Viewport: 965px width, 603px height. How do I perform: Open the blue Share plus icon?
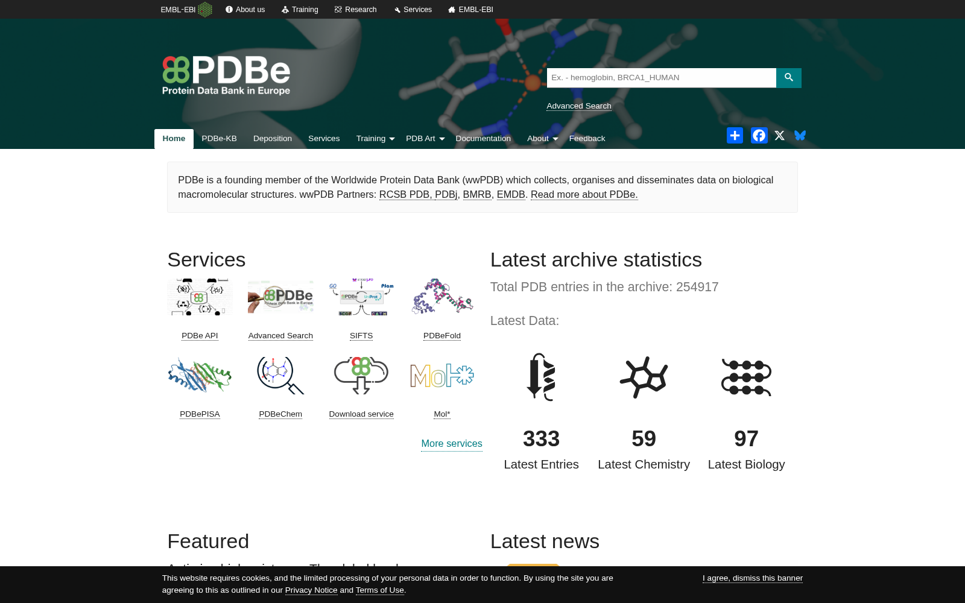[x=735, y=136]
